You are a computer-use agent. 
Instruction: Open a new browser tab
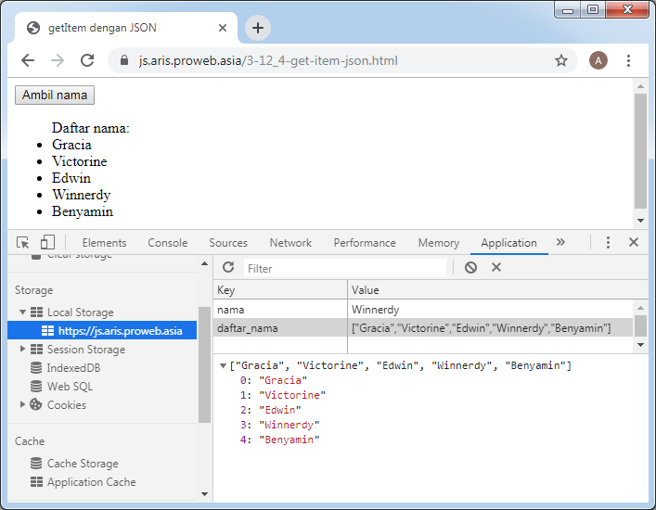(x=258, y=28)
